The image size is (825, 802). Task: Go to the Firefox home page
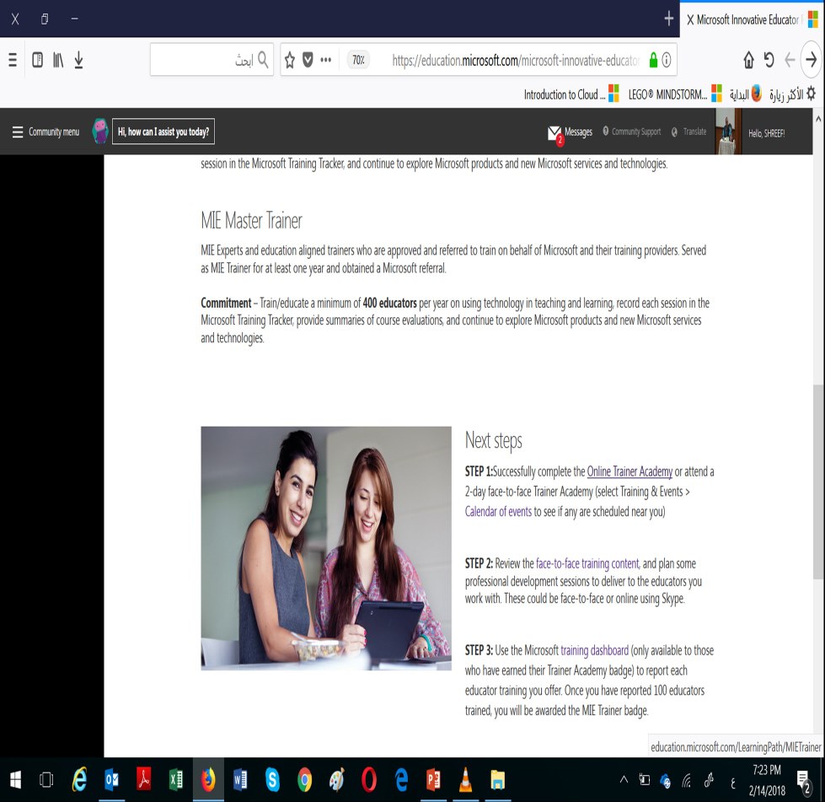click(x=748, y=60)
